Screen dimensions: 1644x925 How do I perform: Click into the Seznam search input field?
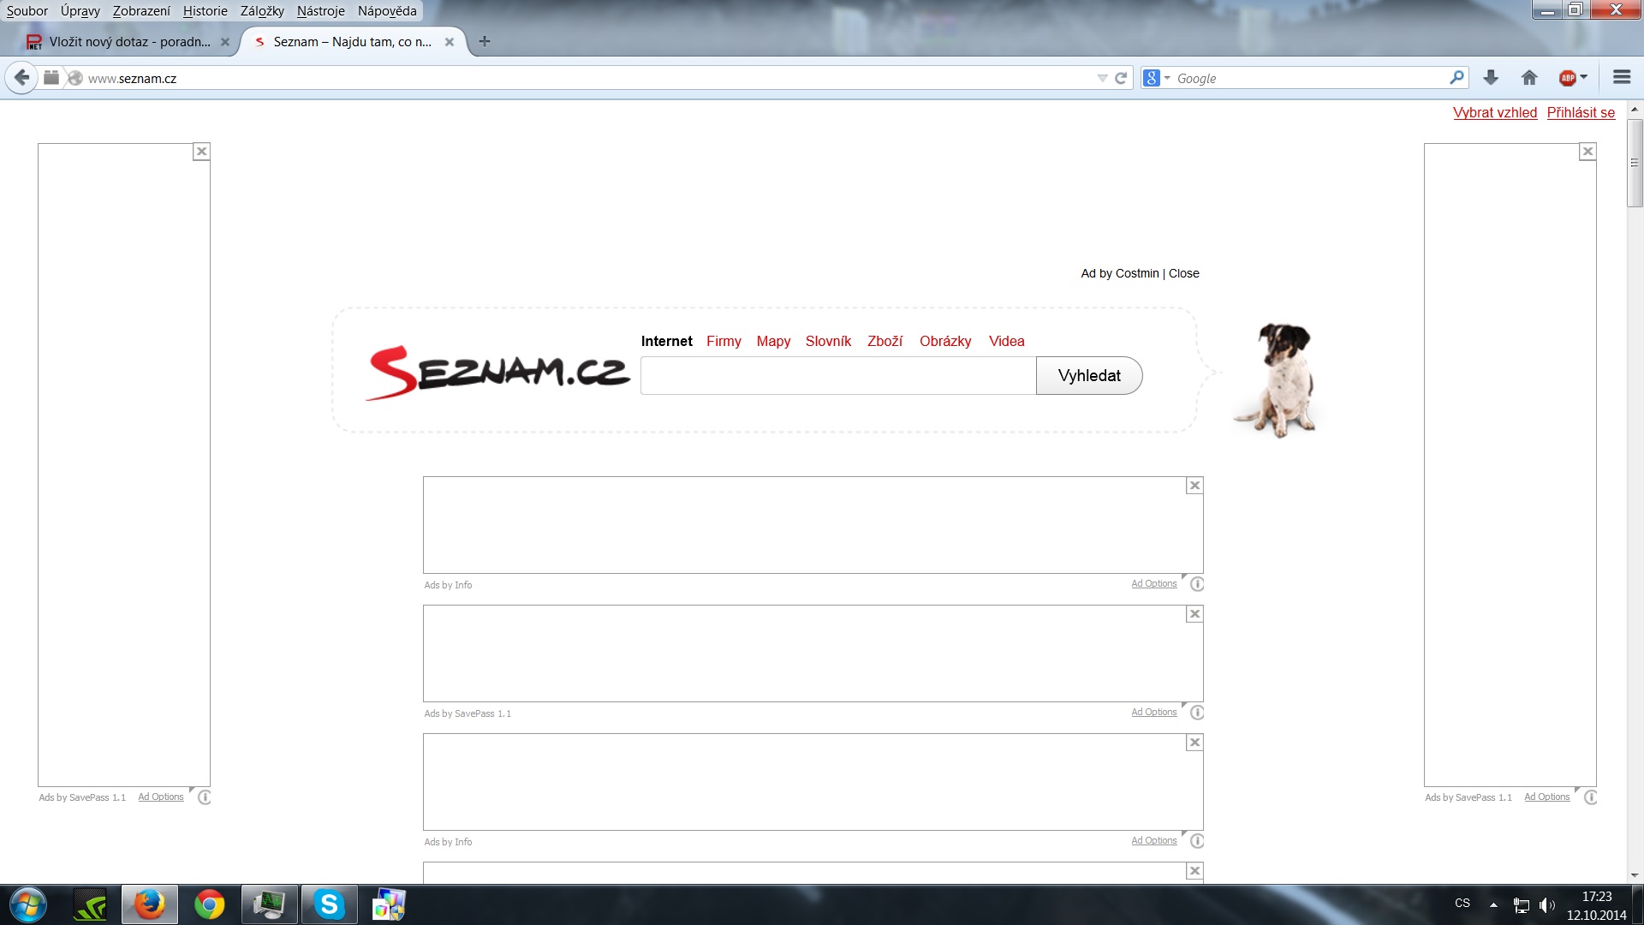[837, 376]
